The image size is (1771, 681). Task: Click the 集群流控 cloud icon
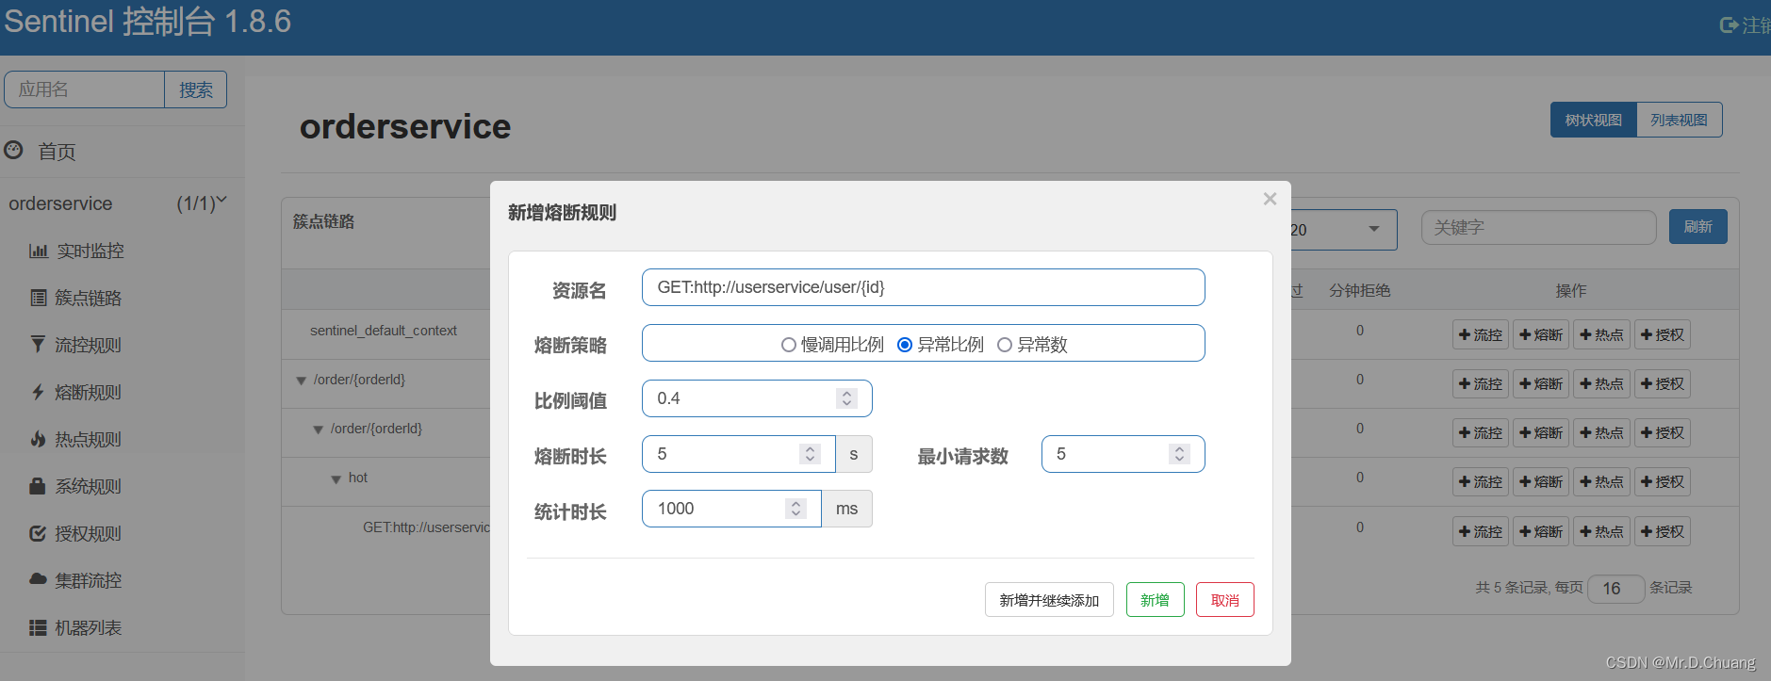[x=38, y=578]
